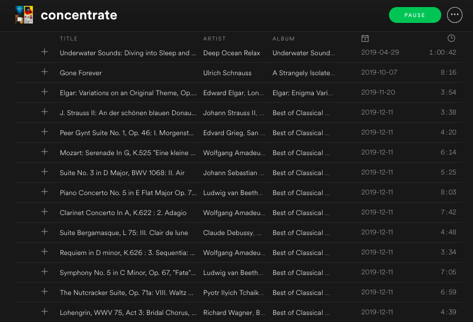Select Suite Bergamasque Clair de lune title
Viewport: 473px width, 322px height.
click(123, 233)
